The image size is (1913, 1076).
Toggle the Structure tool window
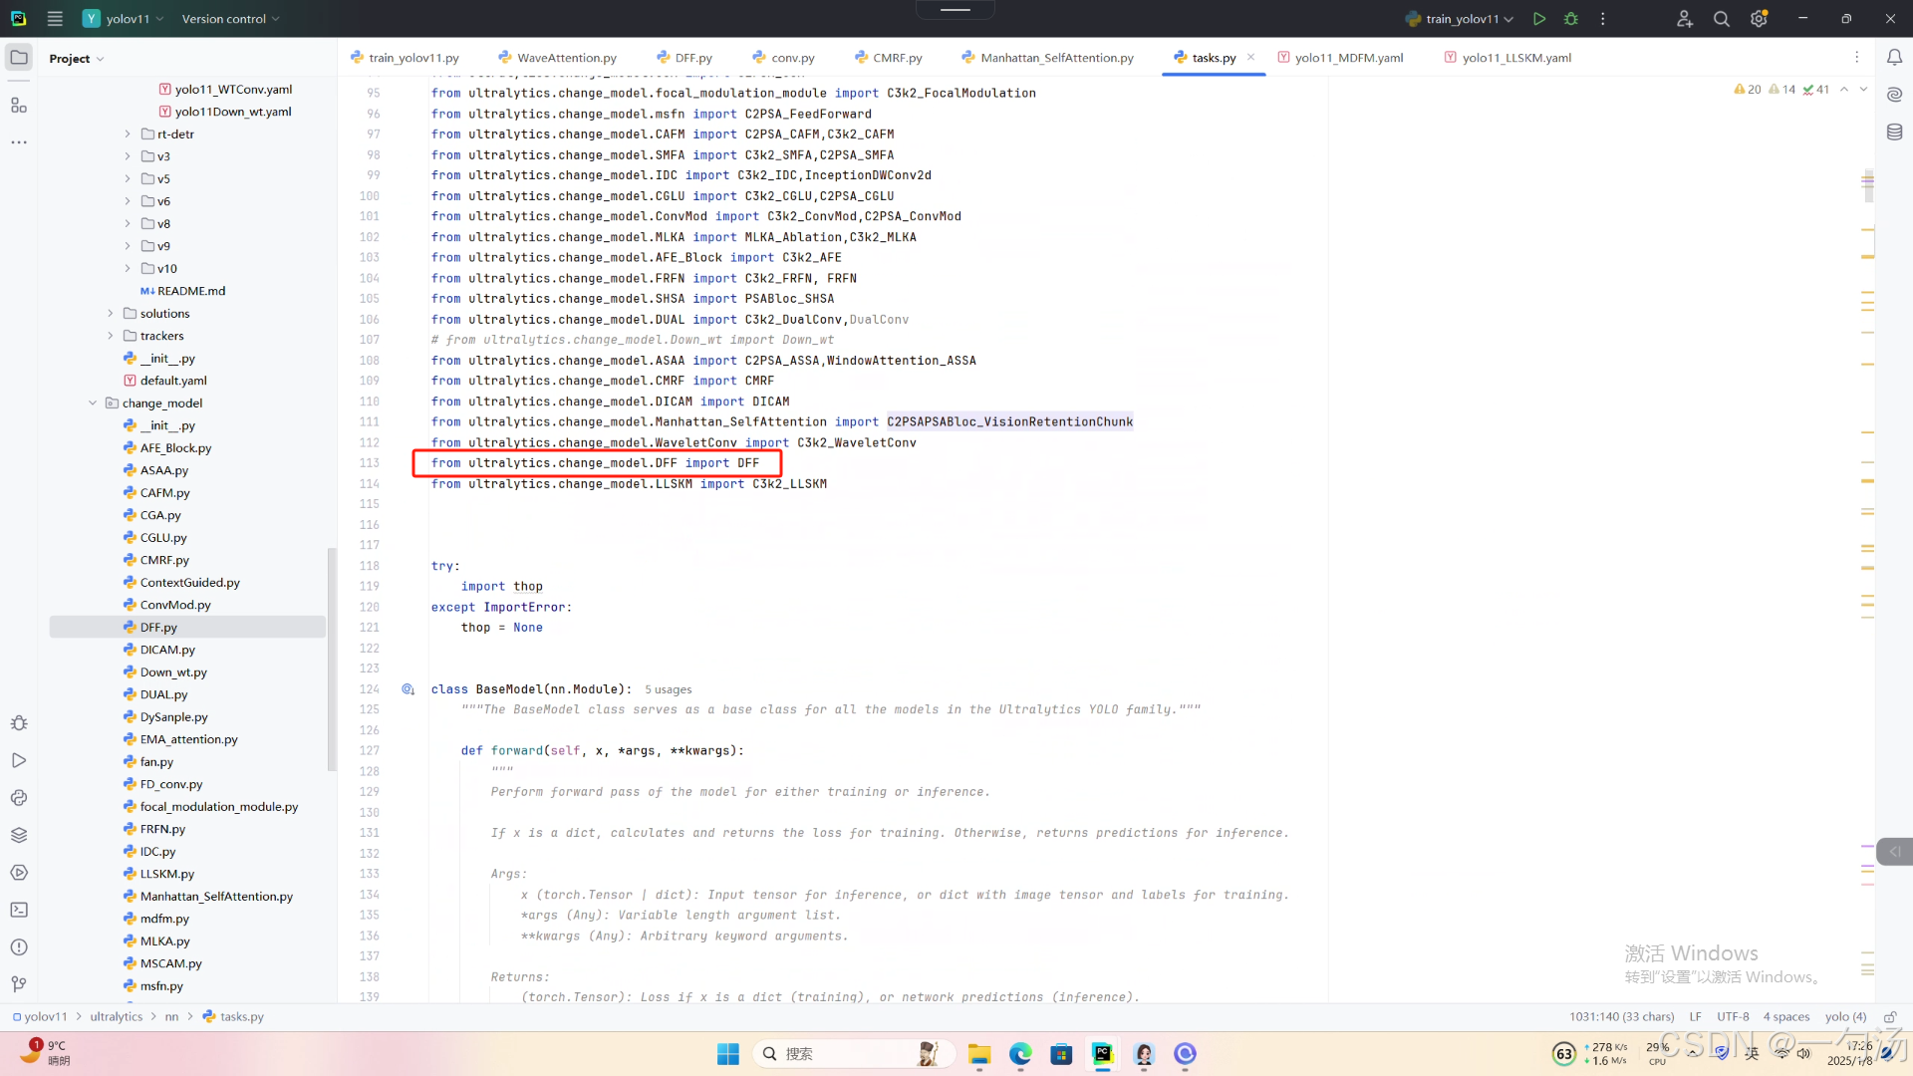pyautogui.click(x=19, y=106)
